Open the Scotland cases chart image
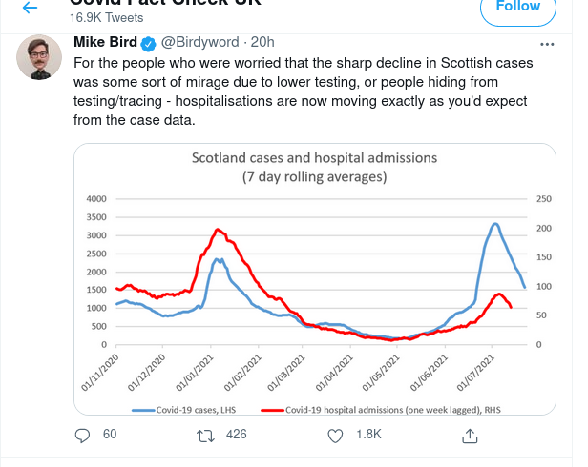588x467 pixels. pos(315,279)
